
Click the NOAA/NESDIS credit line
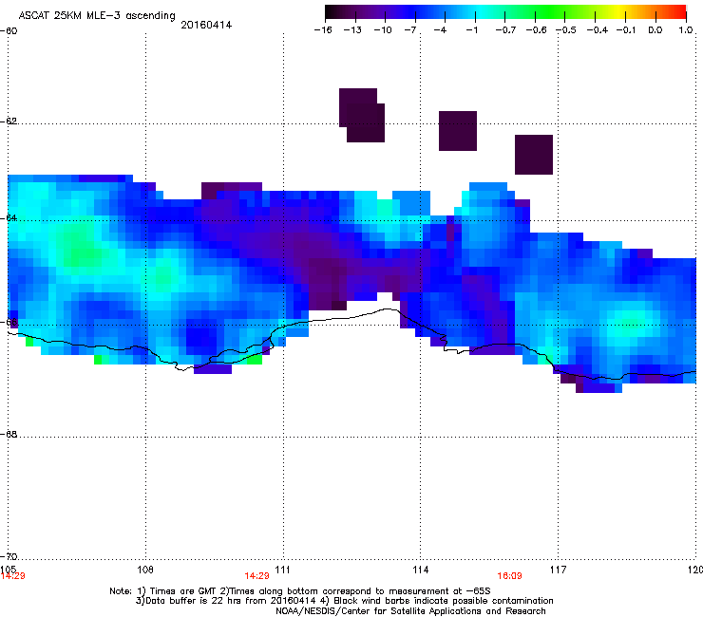click(x=410, y=611)
